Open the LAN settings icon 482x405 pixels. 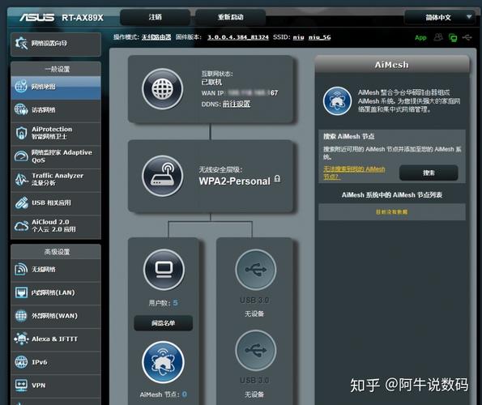pyautogui.click(x=21, y=292)
